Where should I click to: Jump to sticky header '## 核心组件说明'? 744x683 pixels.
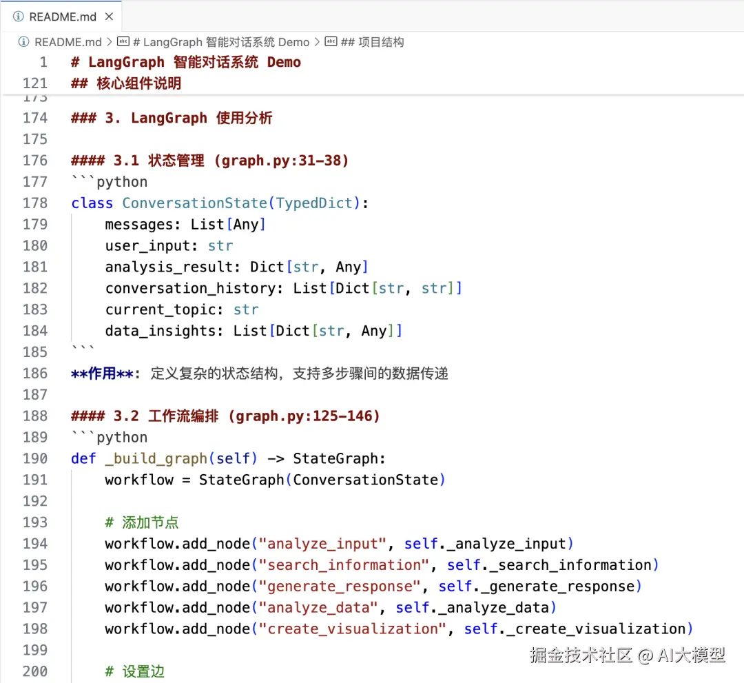pyautogui.click(x=126, y=83)
